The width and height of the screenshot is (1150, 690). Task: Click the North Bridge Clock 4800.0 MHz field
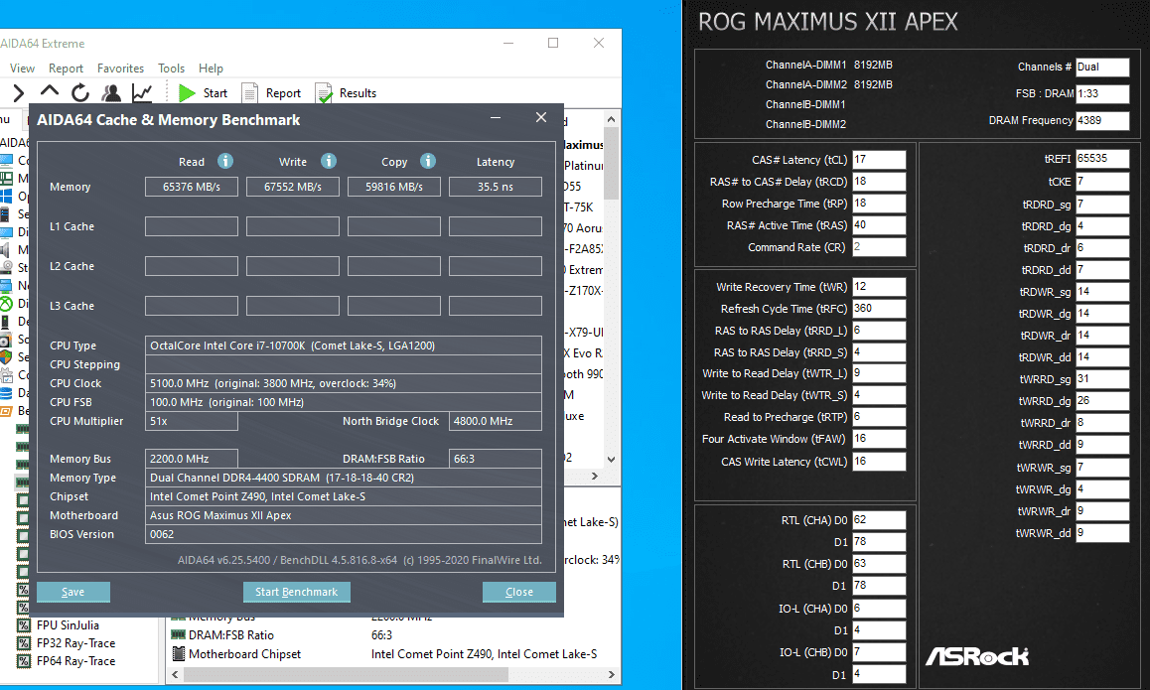(496, 421)
